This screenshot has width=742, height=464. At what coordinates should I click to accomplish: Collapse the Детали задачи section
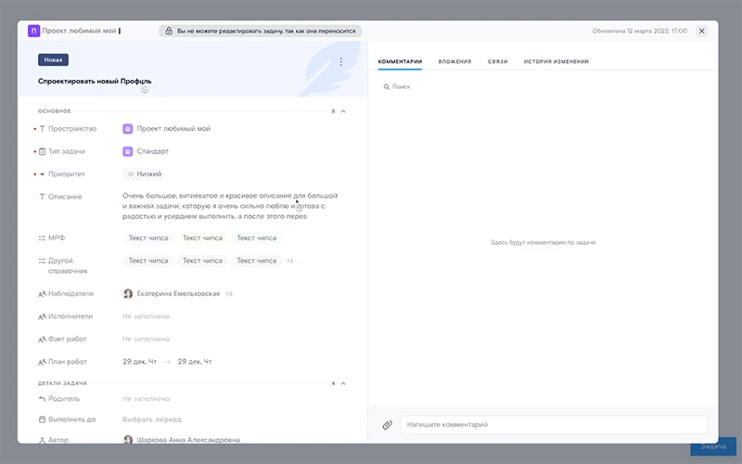(343, 382)
